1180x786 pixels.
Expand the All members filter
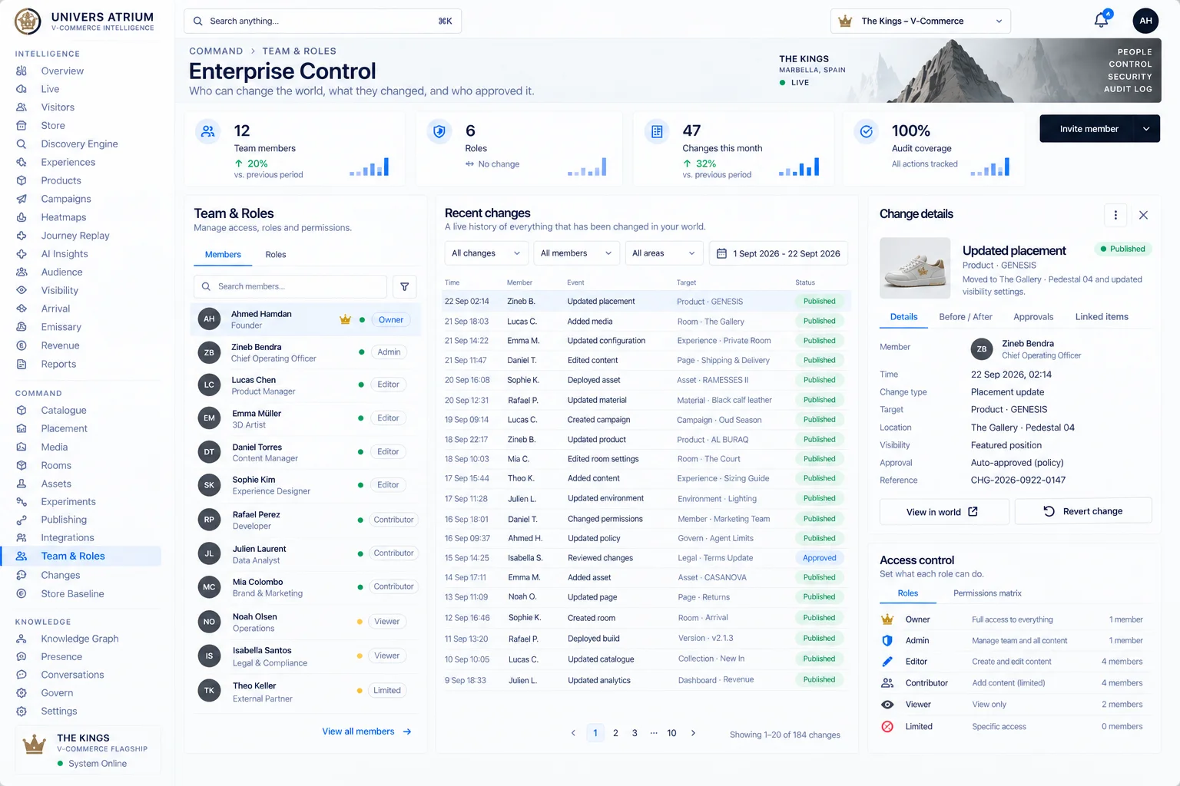pyautogui.click(x=576, y=253)
